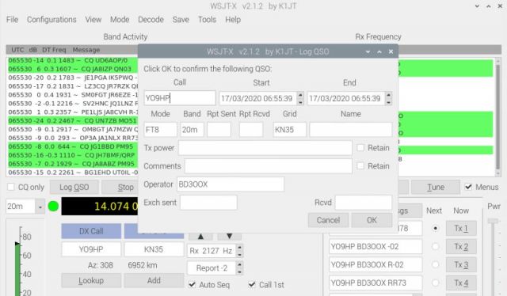The width and height of the screenshot is (507, 296).
Task: Click the Cancel button in Log QSO dialog
Action: click(x=328, y=220)
